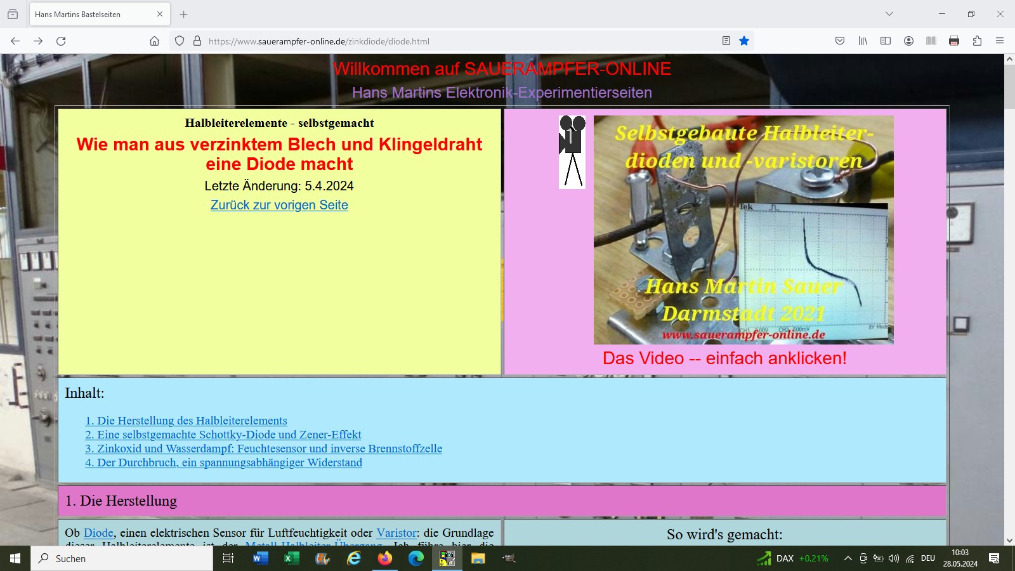Viewport: 1015px width, 571px height.
Task: Open the DAX stock widget
Action: pos(793,558)
